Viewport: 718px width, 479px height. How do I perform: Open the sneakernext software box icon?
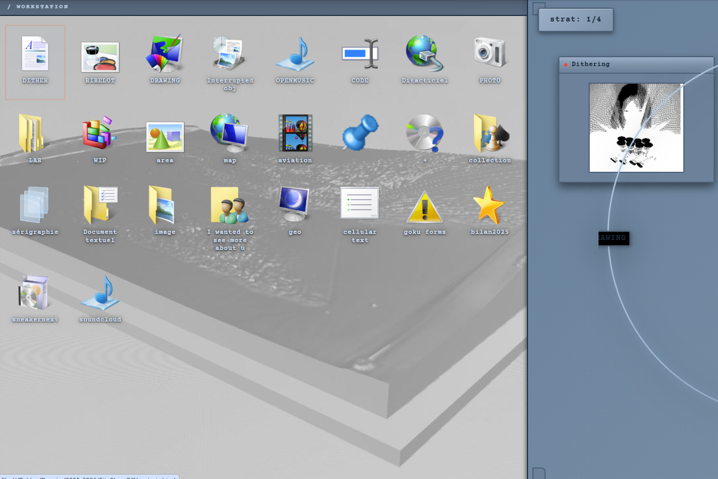pyautogui.click(x=34, y=292)
